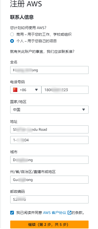Screen dimensions: 98x229
Task: Click the first 地址 address line field
Action: (49, 129)
